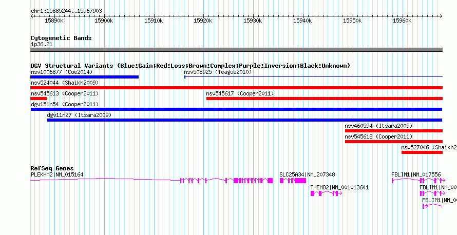Click the right arrowhead of the ruler
This screenshot has width=457, height=235.
(x=441, y=16)
